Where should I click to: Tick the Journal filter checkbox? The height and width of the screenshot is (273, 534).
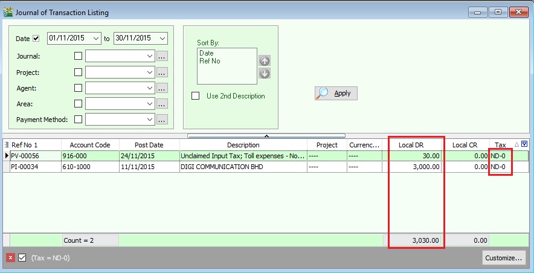coord(78,56)
